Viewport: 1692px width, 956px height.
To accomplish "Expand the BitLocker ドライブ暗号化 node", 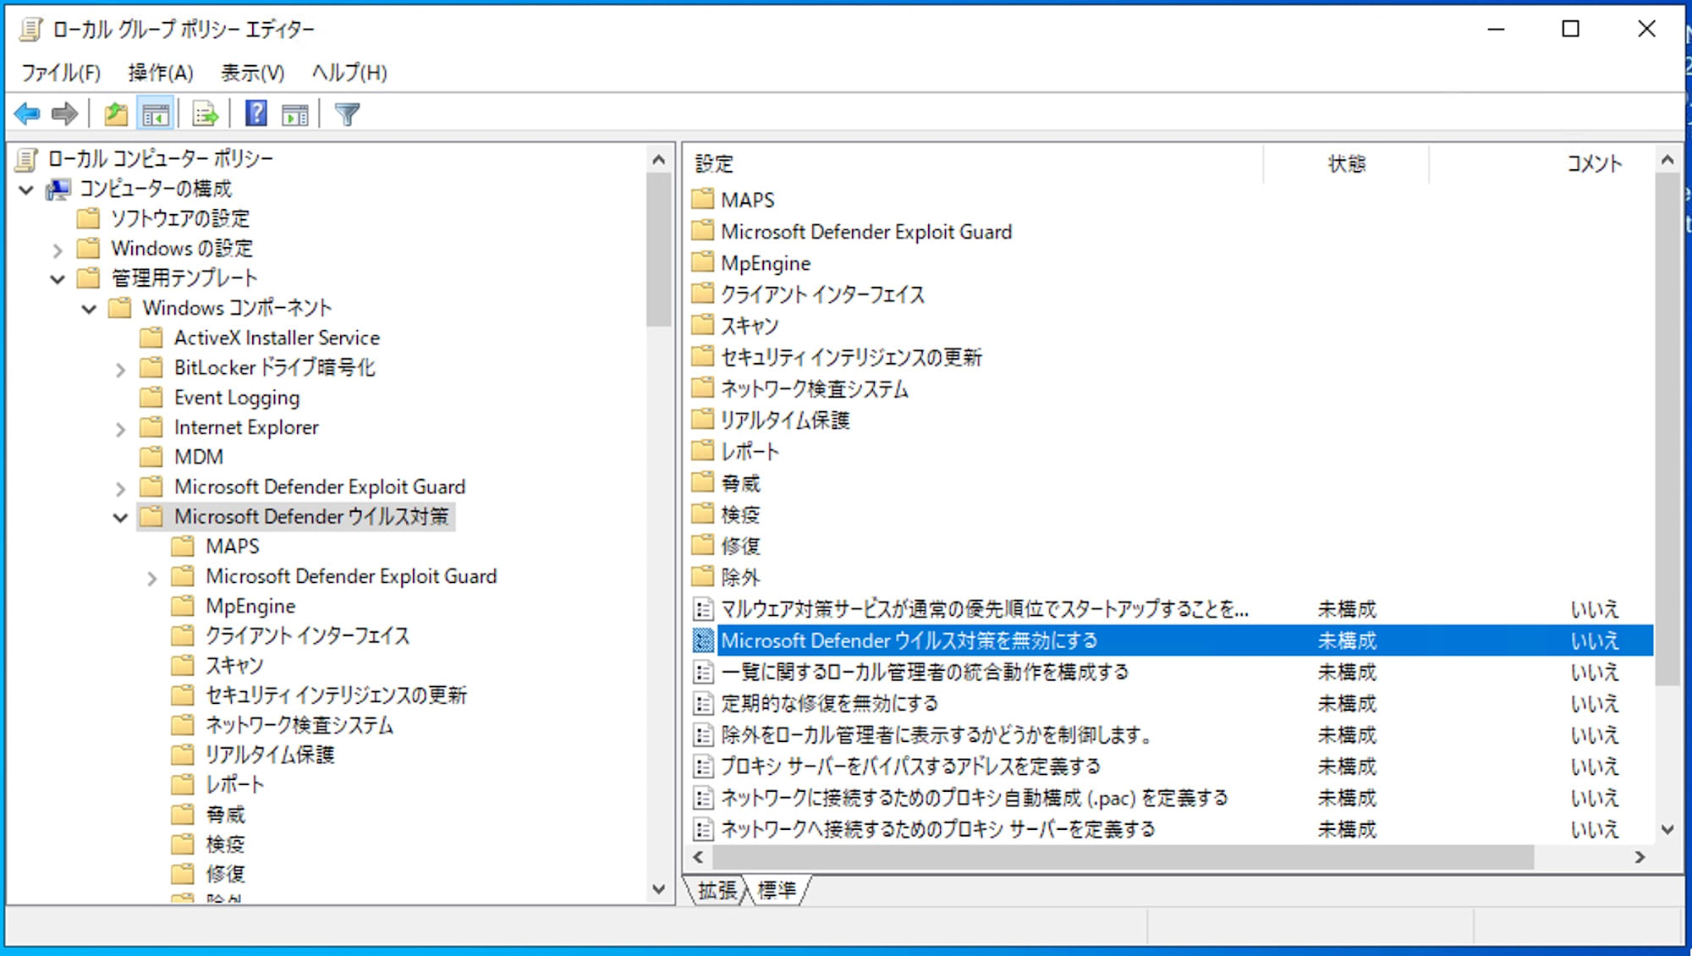I will pyautogui.click(x=119, y=368).
